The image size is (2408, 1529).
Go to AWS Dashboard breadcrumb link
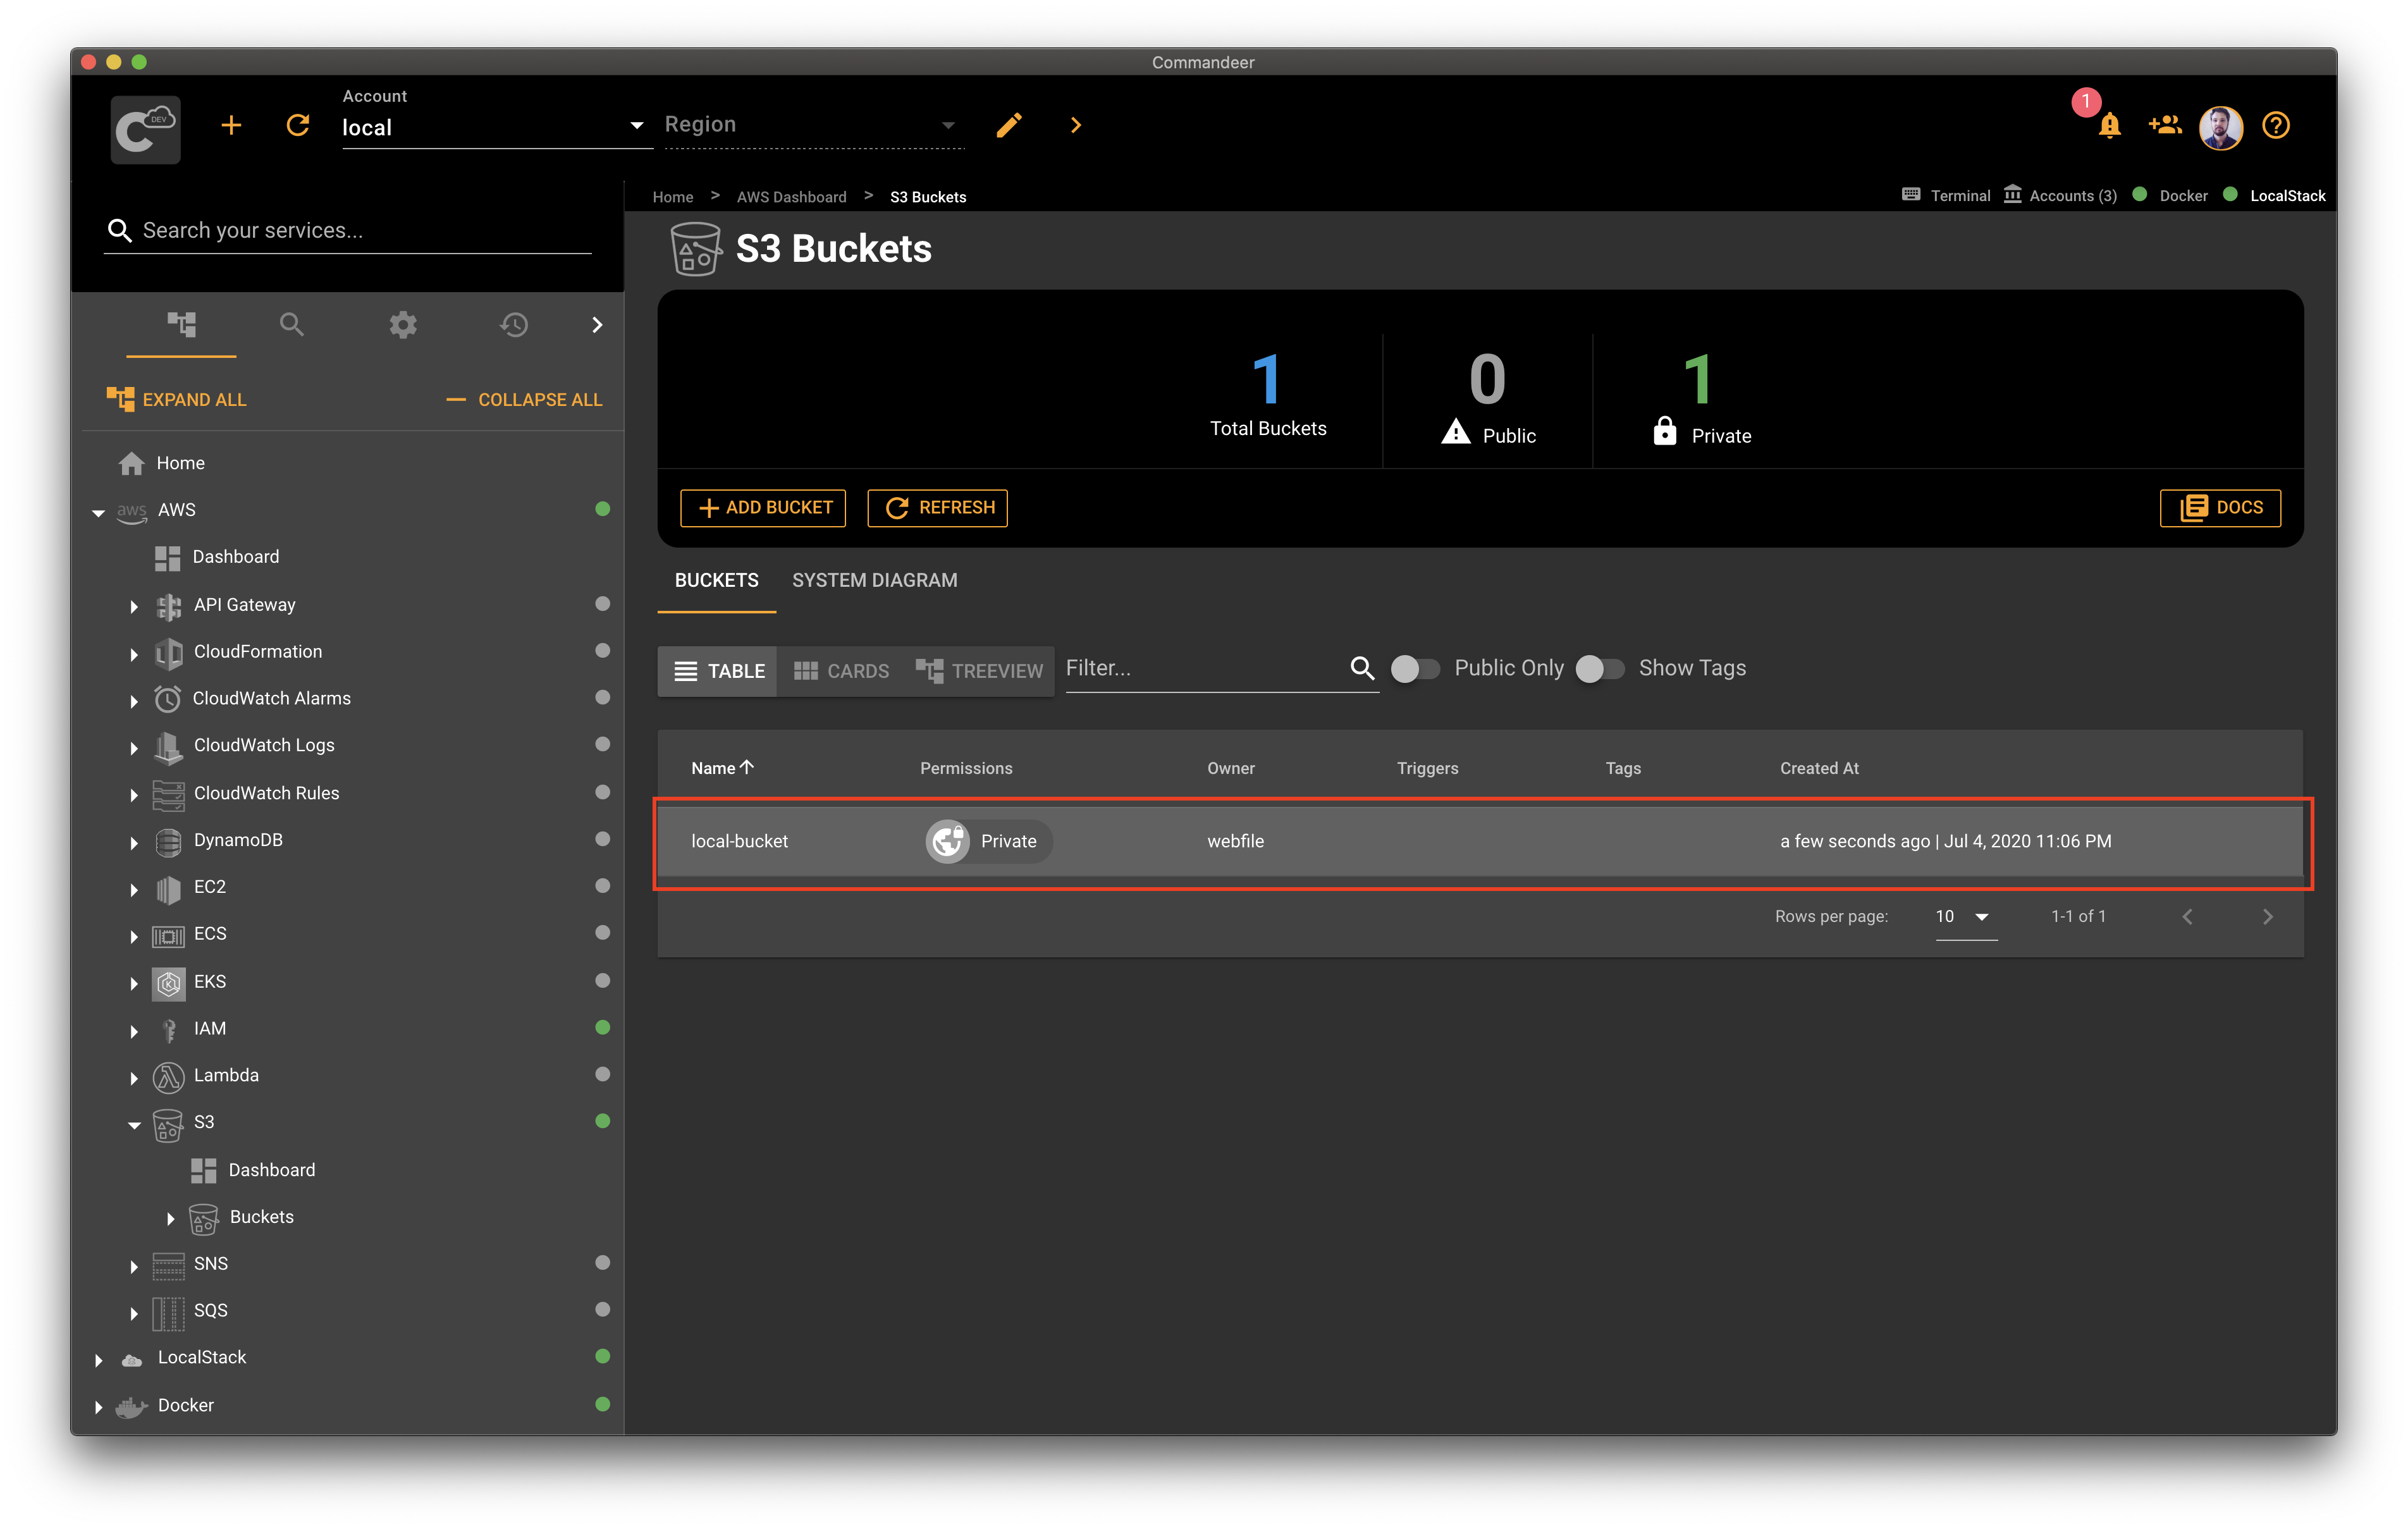click(x=791, y=197)
